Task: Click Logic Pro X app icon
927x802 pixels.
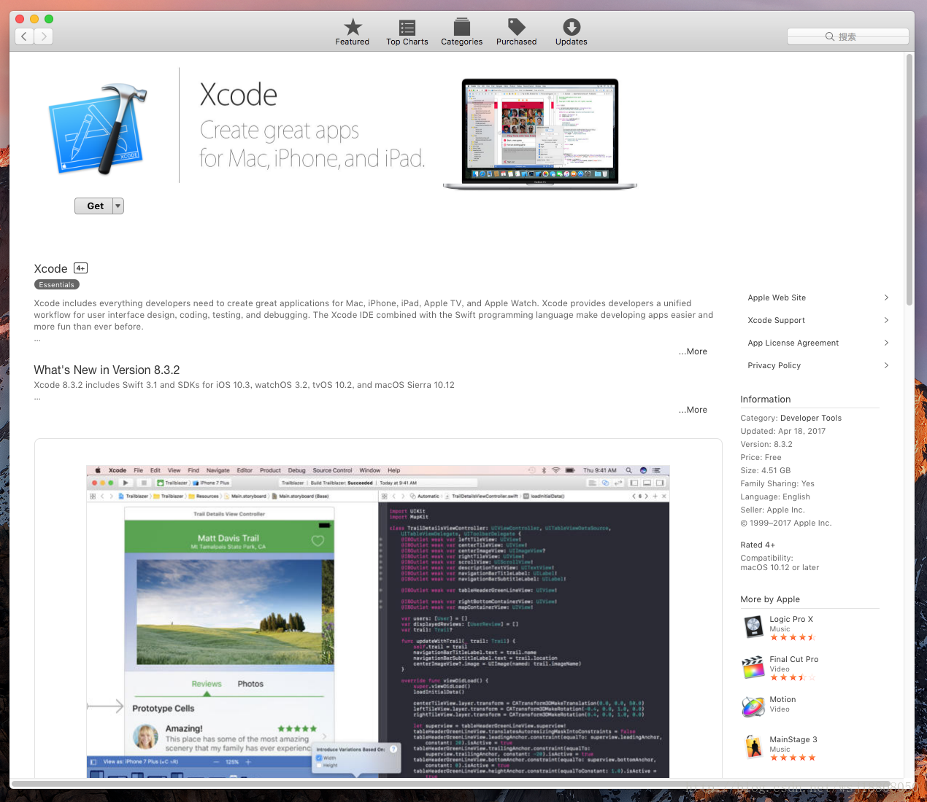Action: [753, 626]
